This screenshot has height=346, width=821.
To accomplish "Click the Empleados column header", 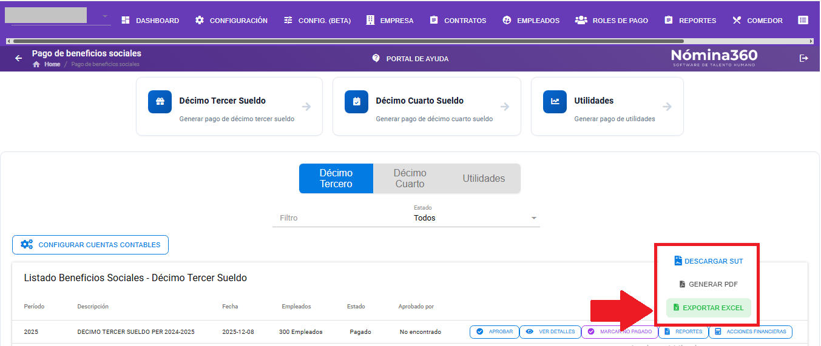I will coord(296,307).
